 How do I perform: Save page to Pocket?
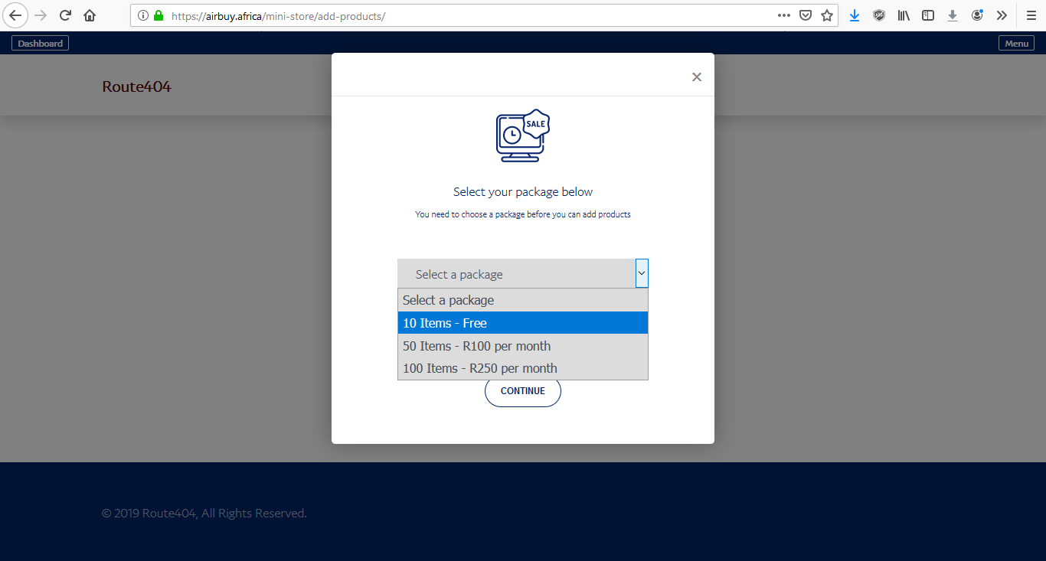click(806, 15)
